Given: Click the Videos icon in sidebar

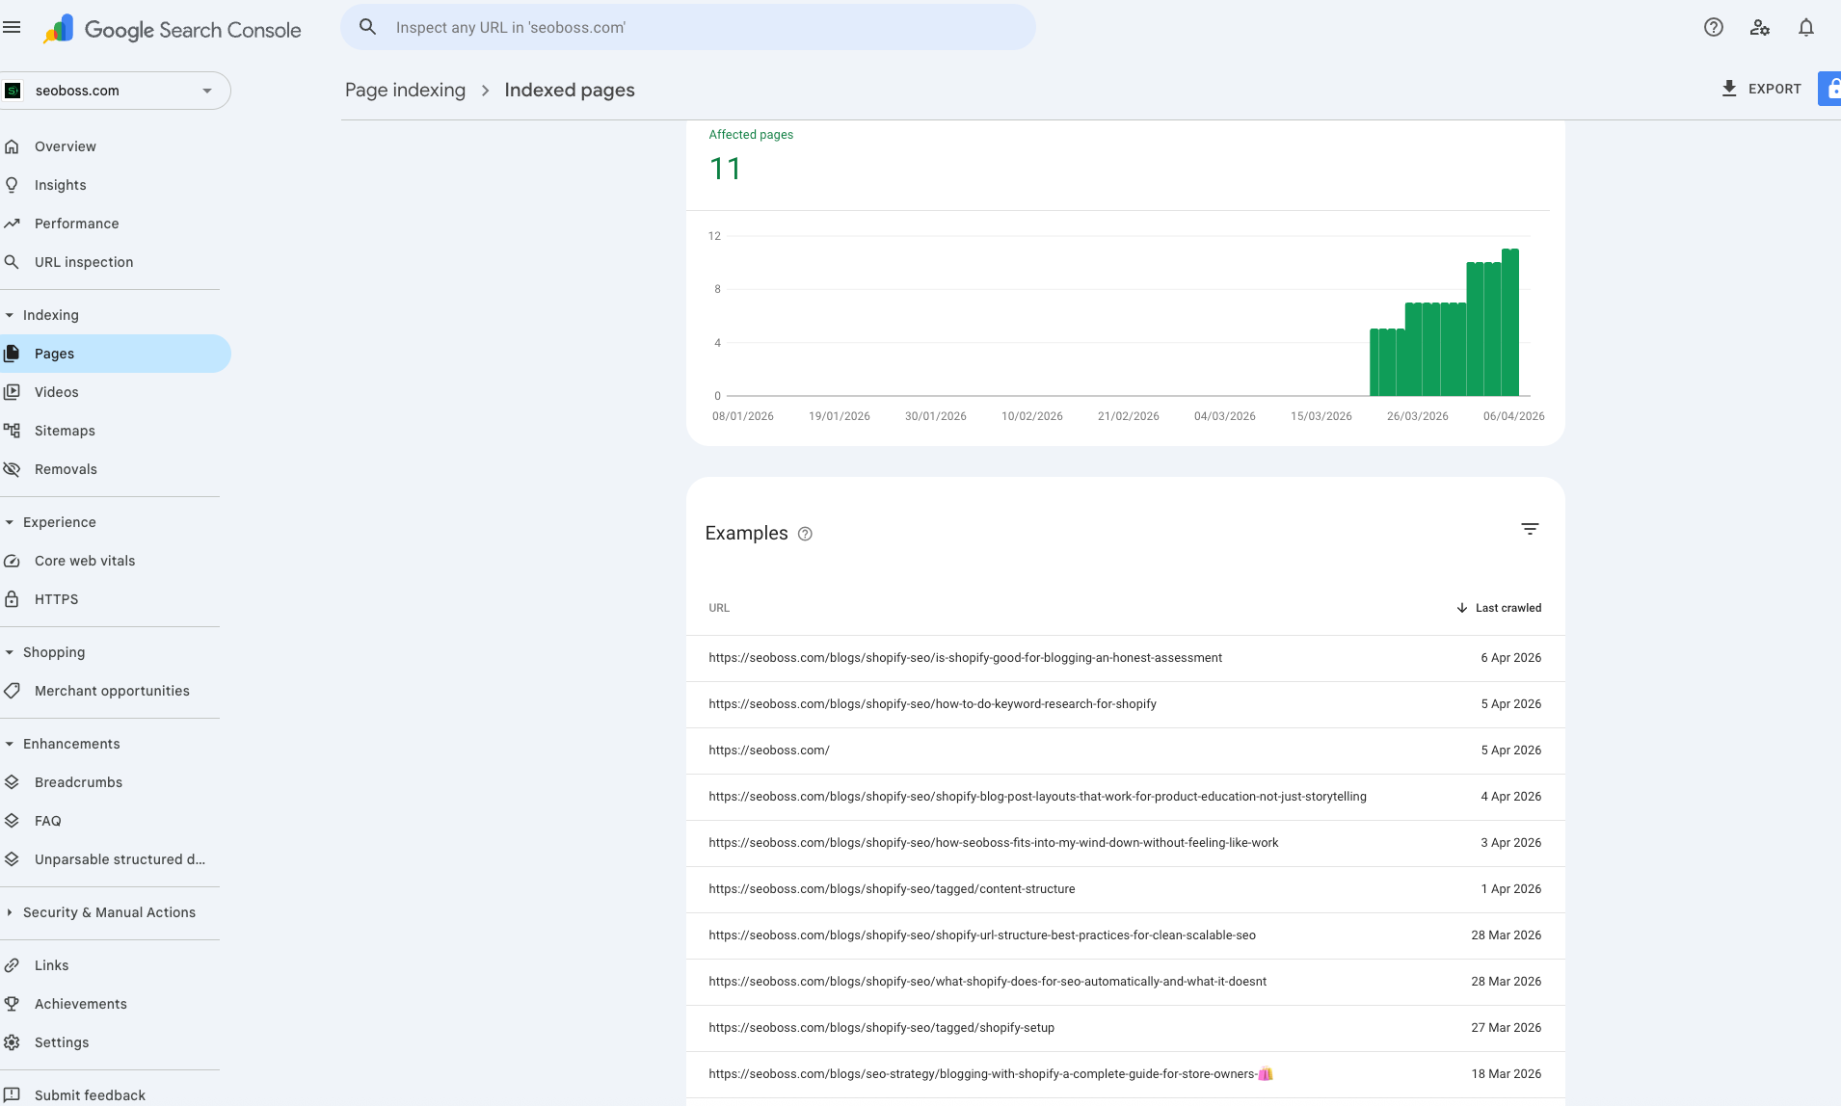Looking at the screenshot, I should pos(12,392).
